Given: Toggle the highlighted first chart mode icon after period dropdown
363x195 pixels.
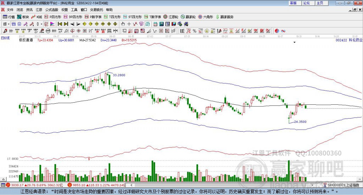Looking at the screenshot, I should pyautogui.click(x=13, y=24).
